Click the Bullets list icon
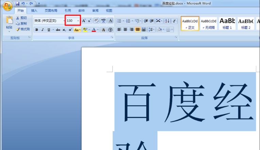 coord(119,21)
